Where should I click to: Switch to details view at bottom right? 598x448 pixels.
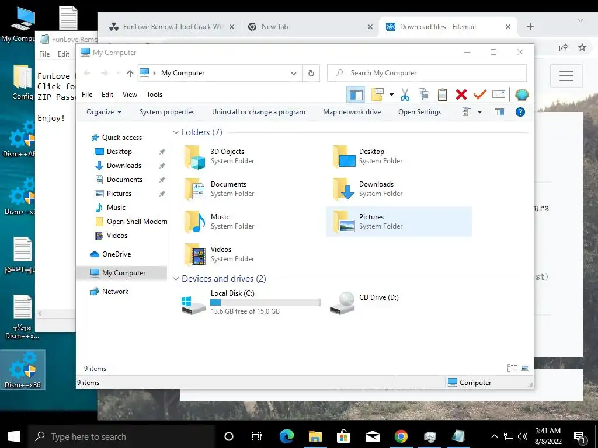point(512,367)
